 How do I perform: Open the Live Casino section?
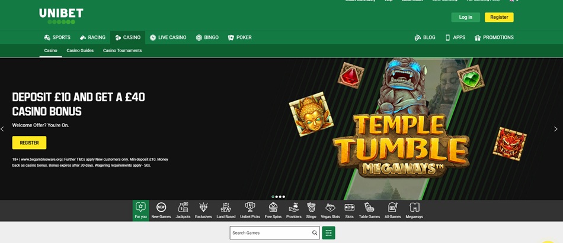(x=168, y=37)
